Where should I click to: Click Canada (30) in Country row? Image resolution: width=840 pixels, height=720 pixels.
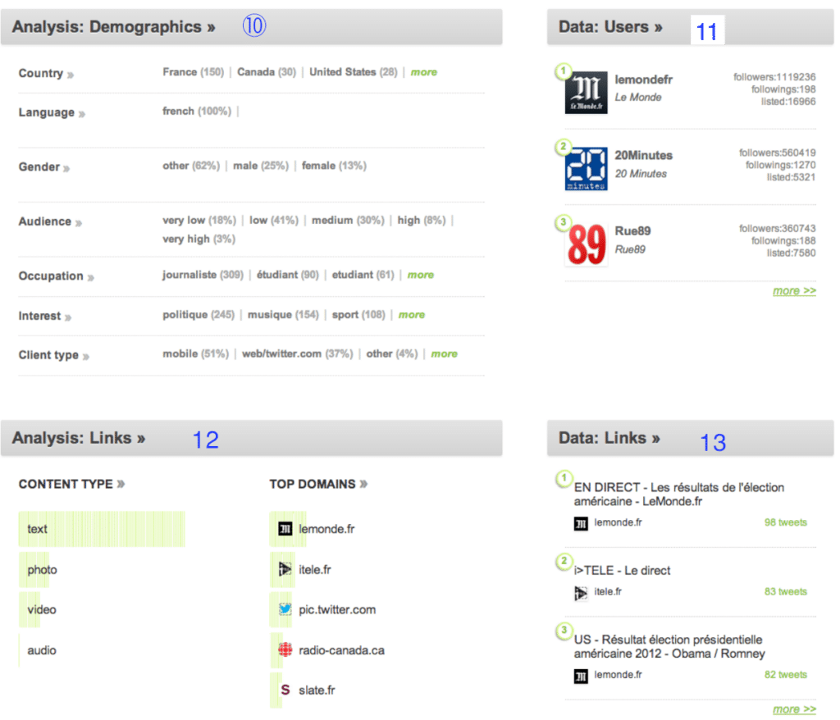point(267,72)
